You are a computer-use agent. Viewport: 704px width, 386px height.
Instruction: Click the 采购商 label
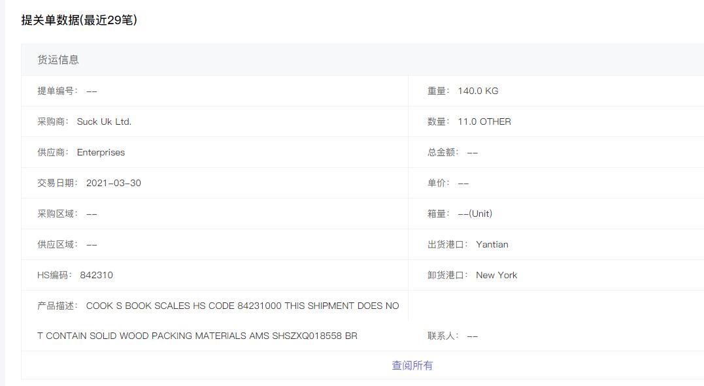53,121
